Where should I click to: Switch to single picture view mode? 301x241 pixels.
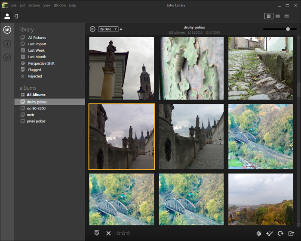278,16
